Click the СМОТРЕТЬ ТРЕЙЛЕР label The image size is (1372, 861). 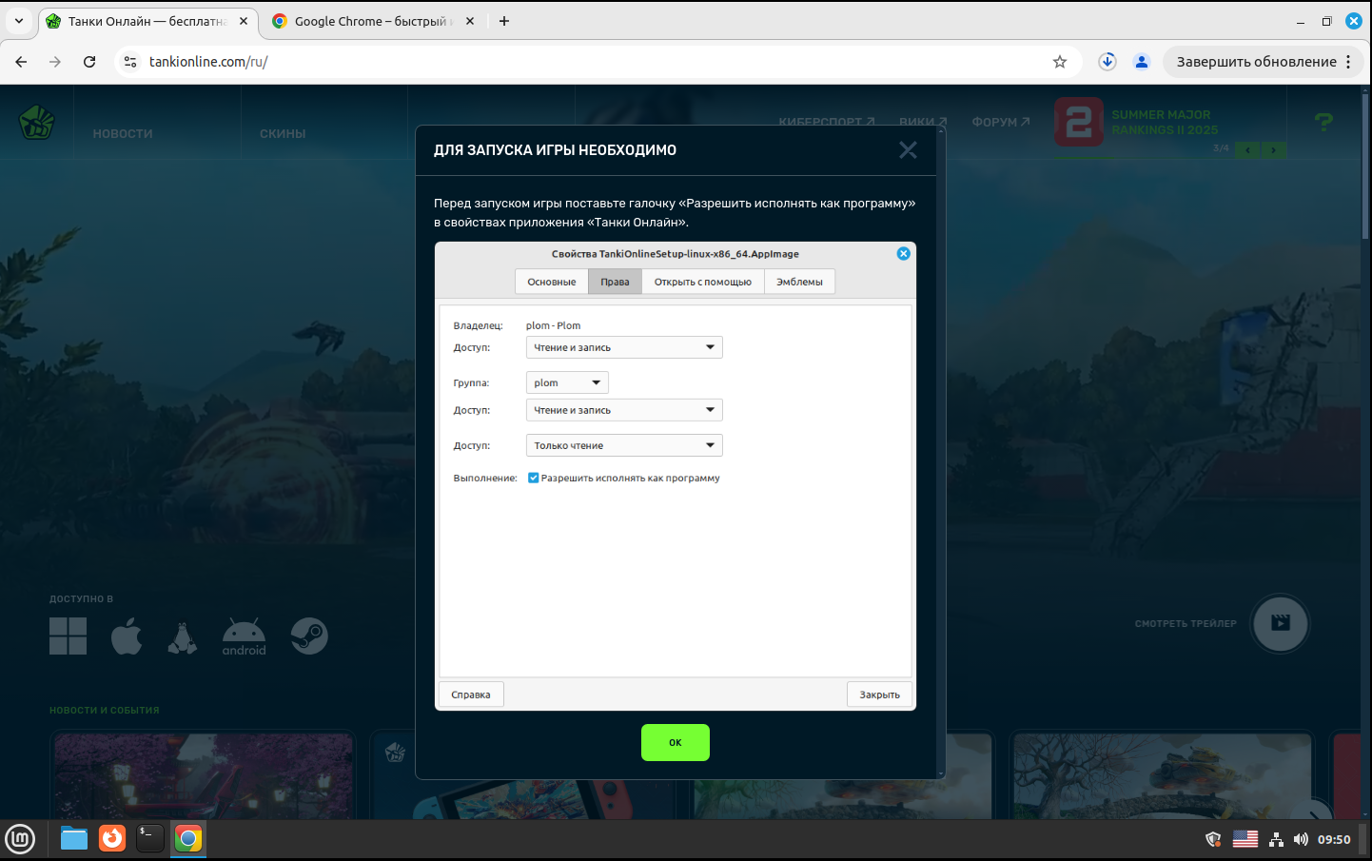pyautogui.click(x=1186, y=624)
